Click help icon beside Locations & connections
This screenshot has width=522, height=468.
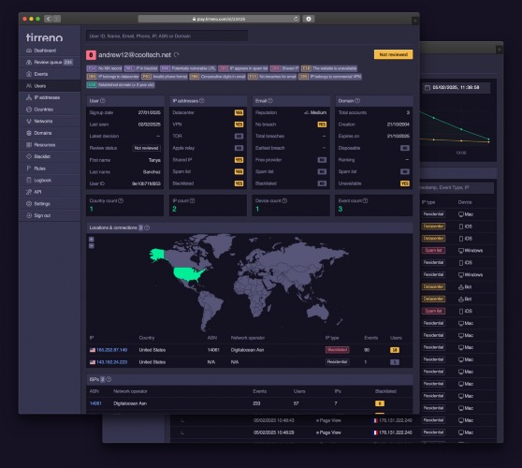147,227
